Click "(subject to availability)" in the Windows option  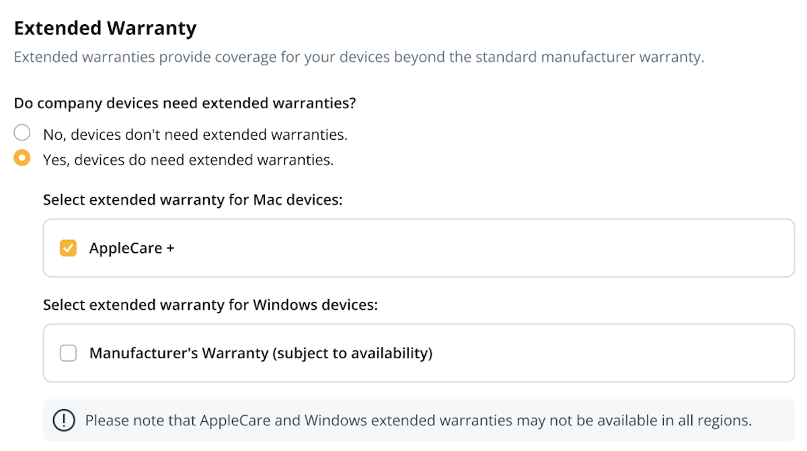click(352, 353)
